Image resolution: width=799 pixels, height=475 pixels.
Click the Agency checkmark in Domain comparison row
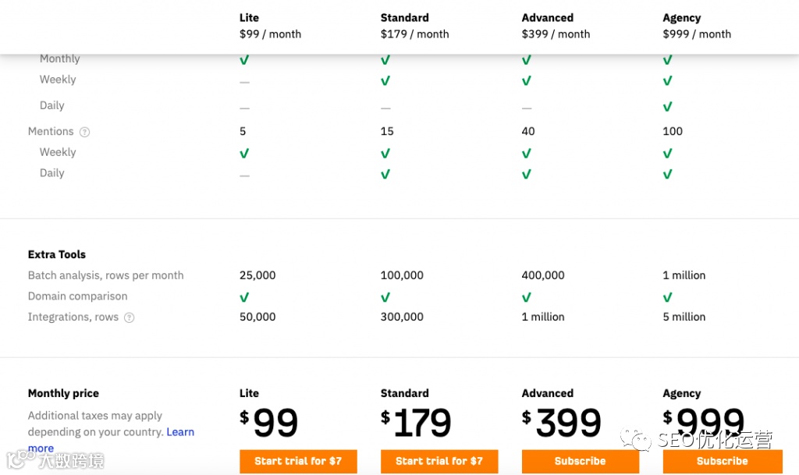[667, 297]
